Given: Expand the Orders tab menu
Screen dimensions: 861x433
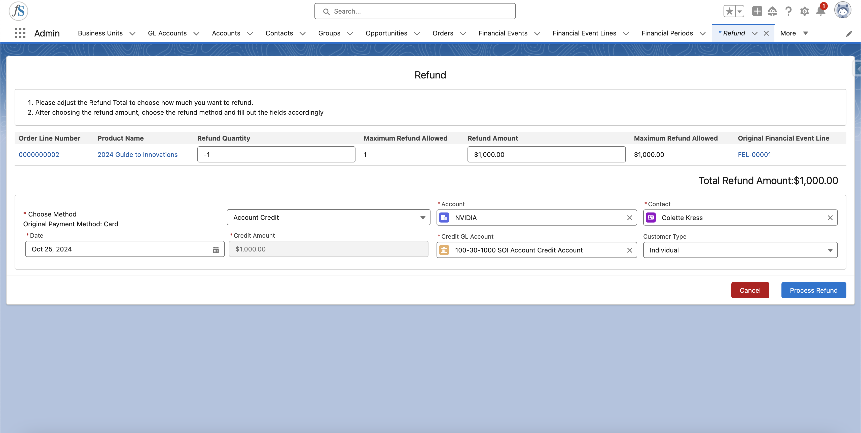Looking at the screenshot, I should [x=463, y=33].
